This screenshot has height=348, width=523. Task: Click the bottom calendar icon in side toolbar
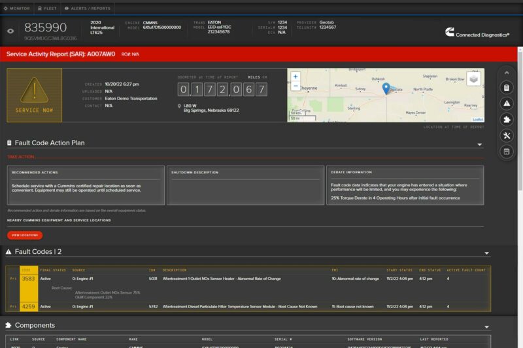(x=507, y=152)
